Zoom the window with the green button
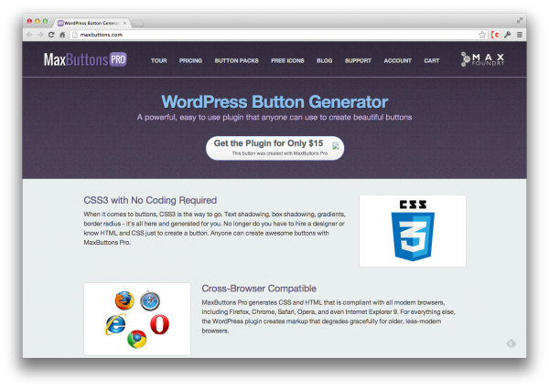This screenshot has width=549, height=389. tap(45, 21)
